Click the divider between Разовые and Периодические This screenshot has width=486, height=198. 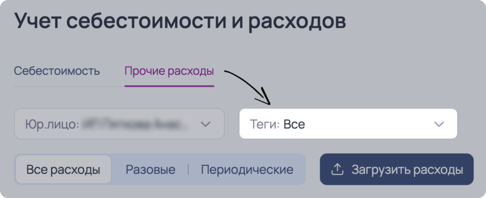coord(188,170)
